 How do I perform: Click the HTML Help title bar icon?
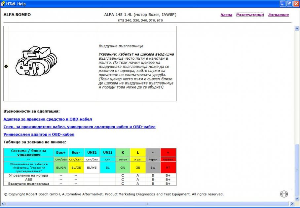[x=3, y=4]
